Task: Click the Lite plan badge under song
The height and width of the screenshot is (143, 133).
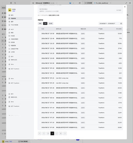Action: (x=14, y=11)
